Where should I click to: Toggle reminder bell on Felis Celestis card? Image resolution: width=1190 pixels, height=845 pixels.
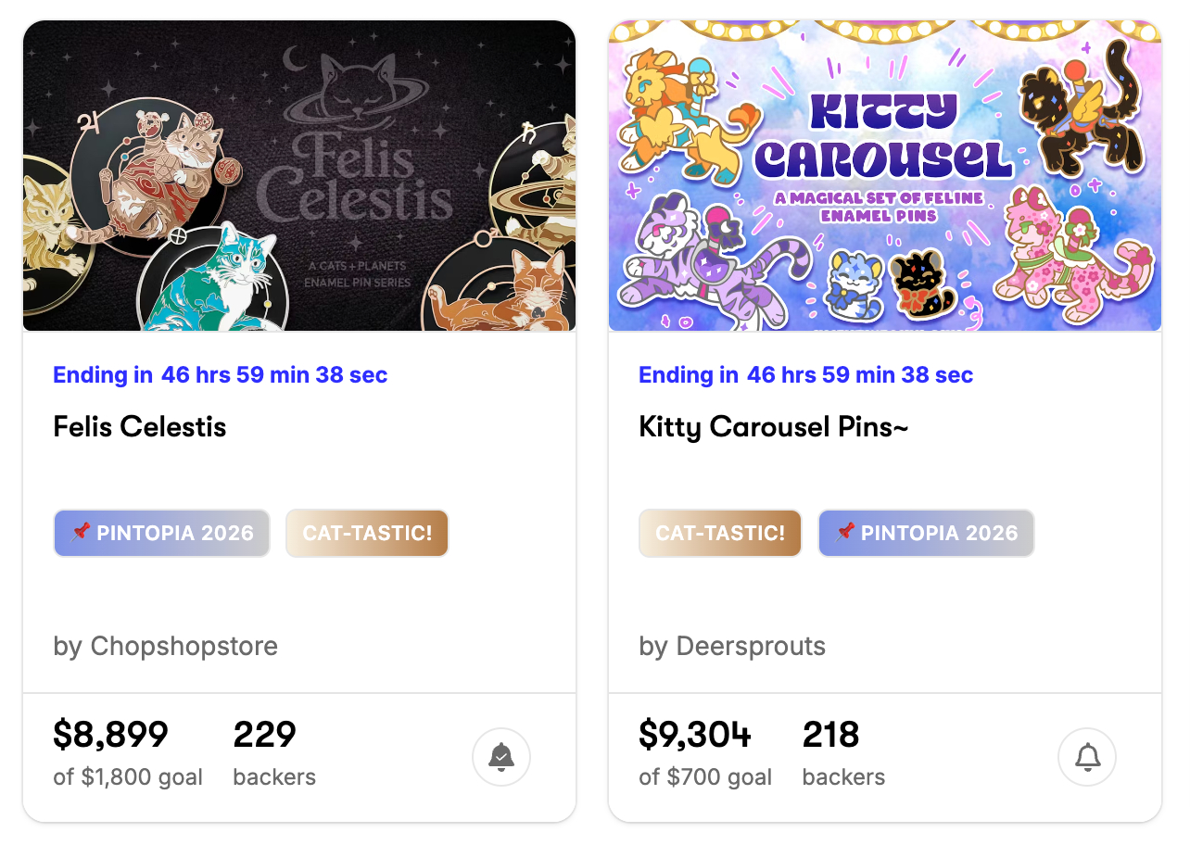pyautogui.click(x=500, y=757)
